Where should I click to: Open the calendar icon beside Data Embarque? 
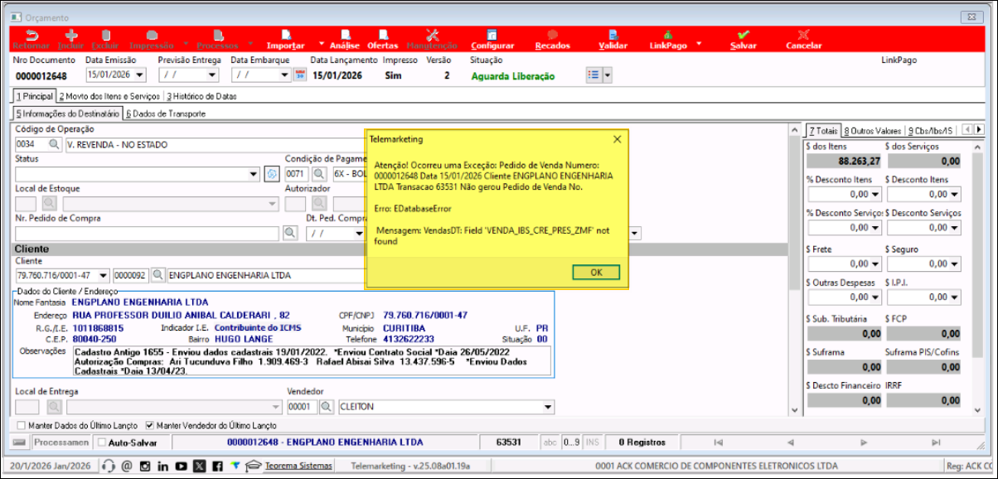click(x=300, y=75)
